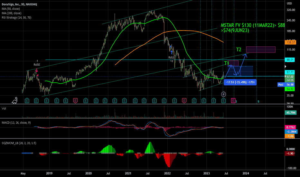
Task: Click the 2023 label on the time axis
Action: tap(206, 173)
